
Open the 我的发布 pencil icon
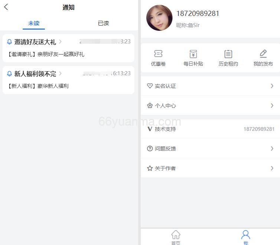click(x=263, y=54)
